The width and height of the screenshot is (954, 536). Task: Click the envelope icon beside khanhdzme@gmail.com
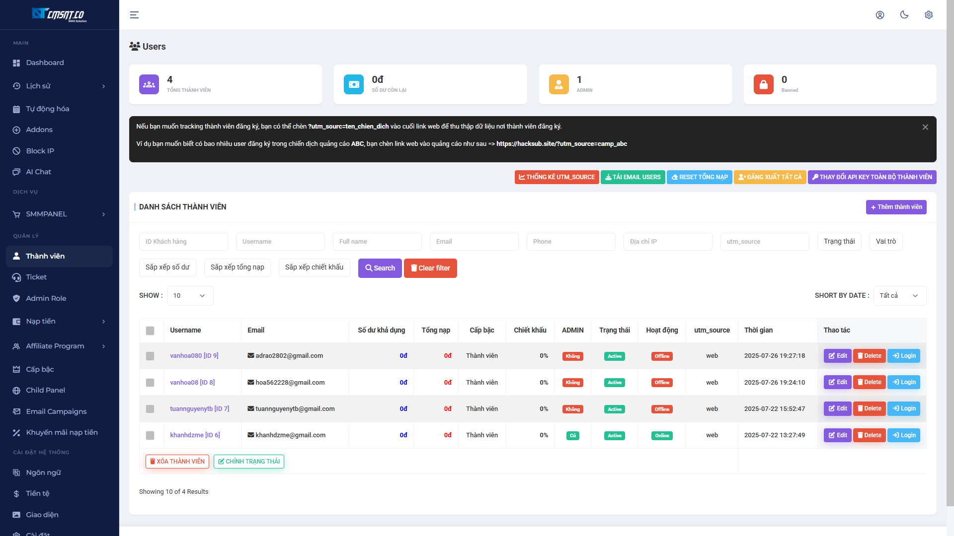[251, 435]
